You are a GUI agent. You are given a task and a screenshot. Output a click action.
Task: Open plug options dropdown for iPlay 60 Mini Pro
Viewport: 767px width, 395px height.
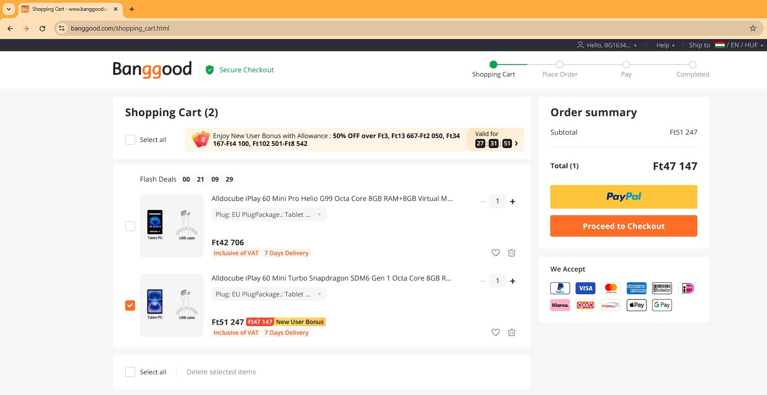coord(269,215)
